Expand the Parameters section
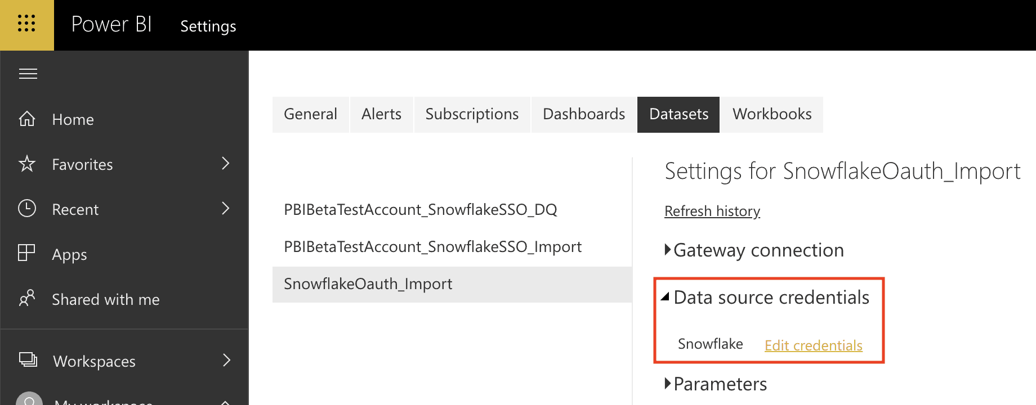Viewport: 1036px width, 405px height. 668,384
